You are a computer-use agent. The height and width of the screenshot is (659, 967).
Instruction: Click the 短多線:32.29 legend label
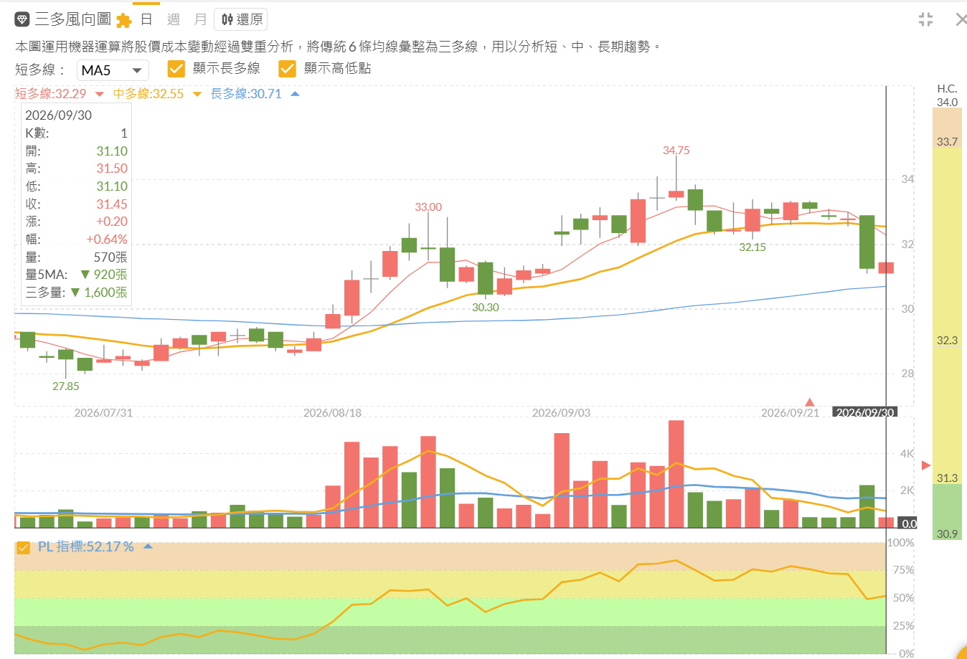(x=50, y=94)
